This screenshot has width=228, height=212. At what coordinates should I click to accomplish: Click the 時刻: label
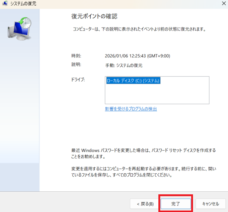point(76,56)
